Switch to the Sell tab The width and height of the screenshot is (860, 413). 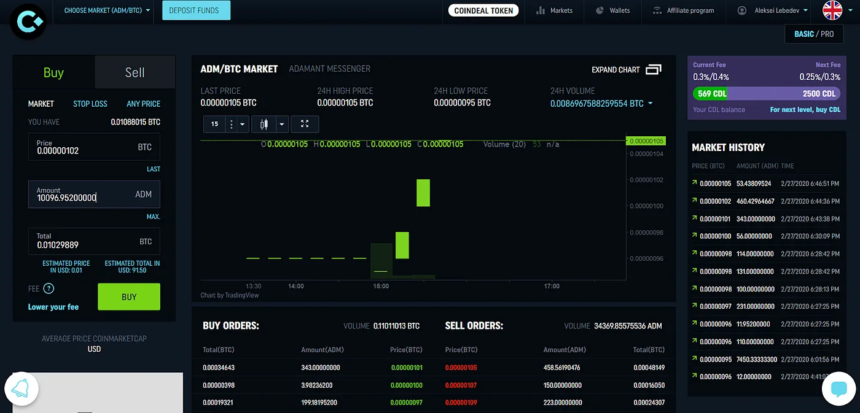coord(135,72)
